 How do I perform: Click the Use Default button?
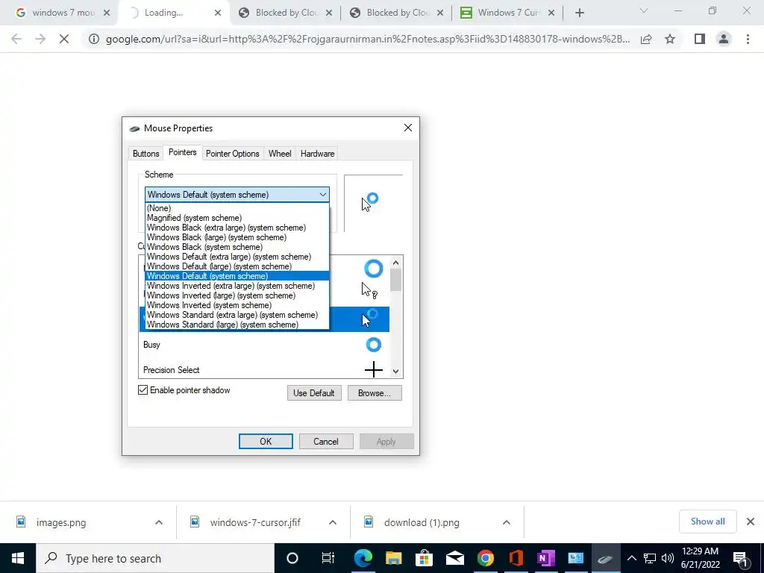coord(314,392)
